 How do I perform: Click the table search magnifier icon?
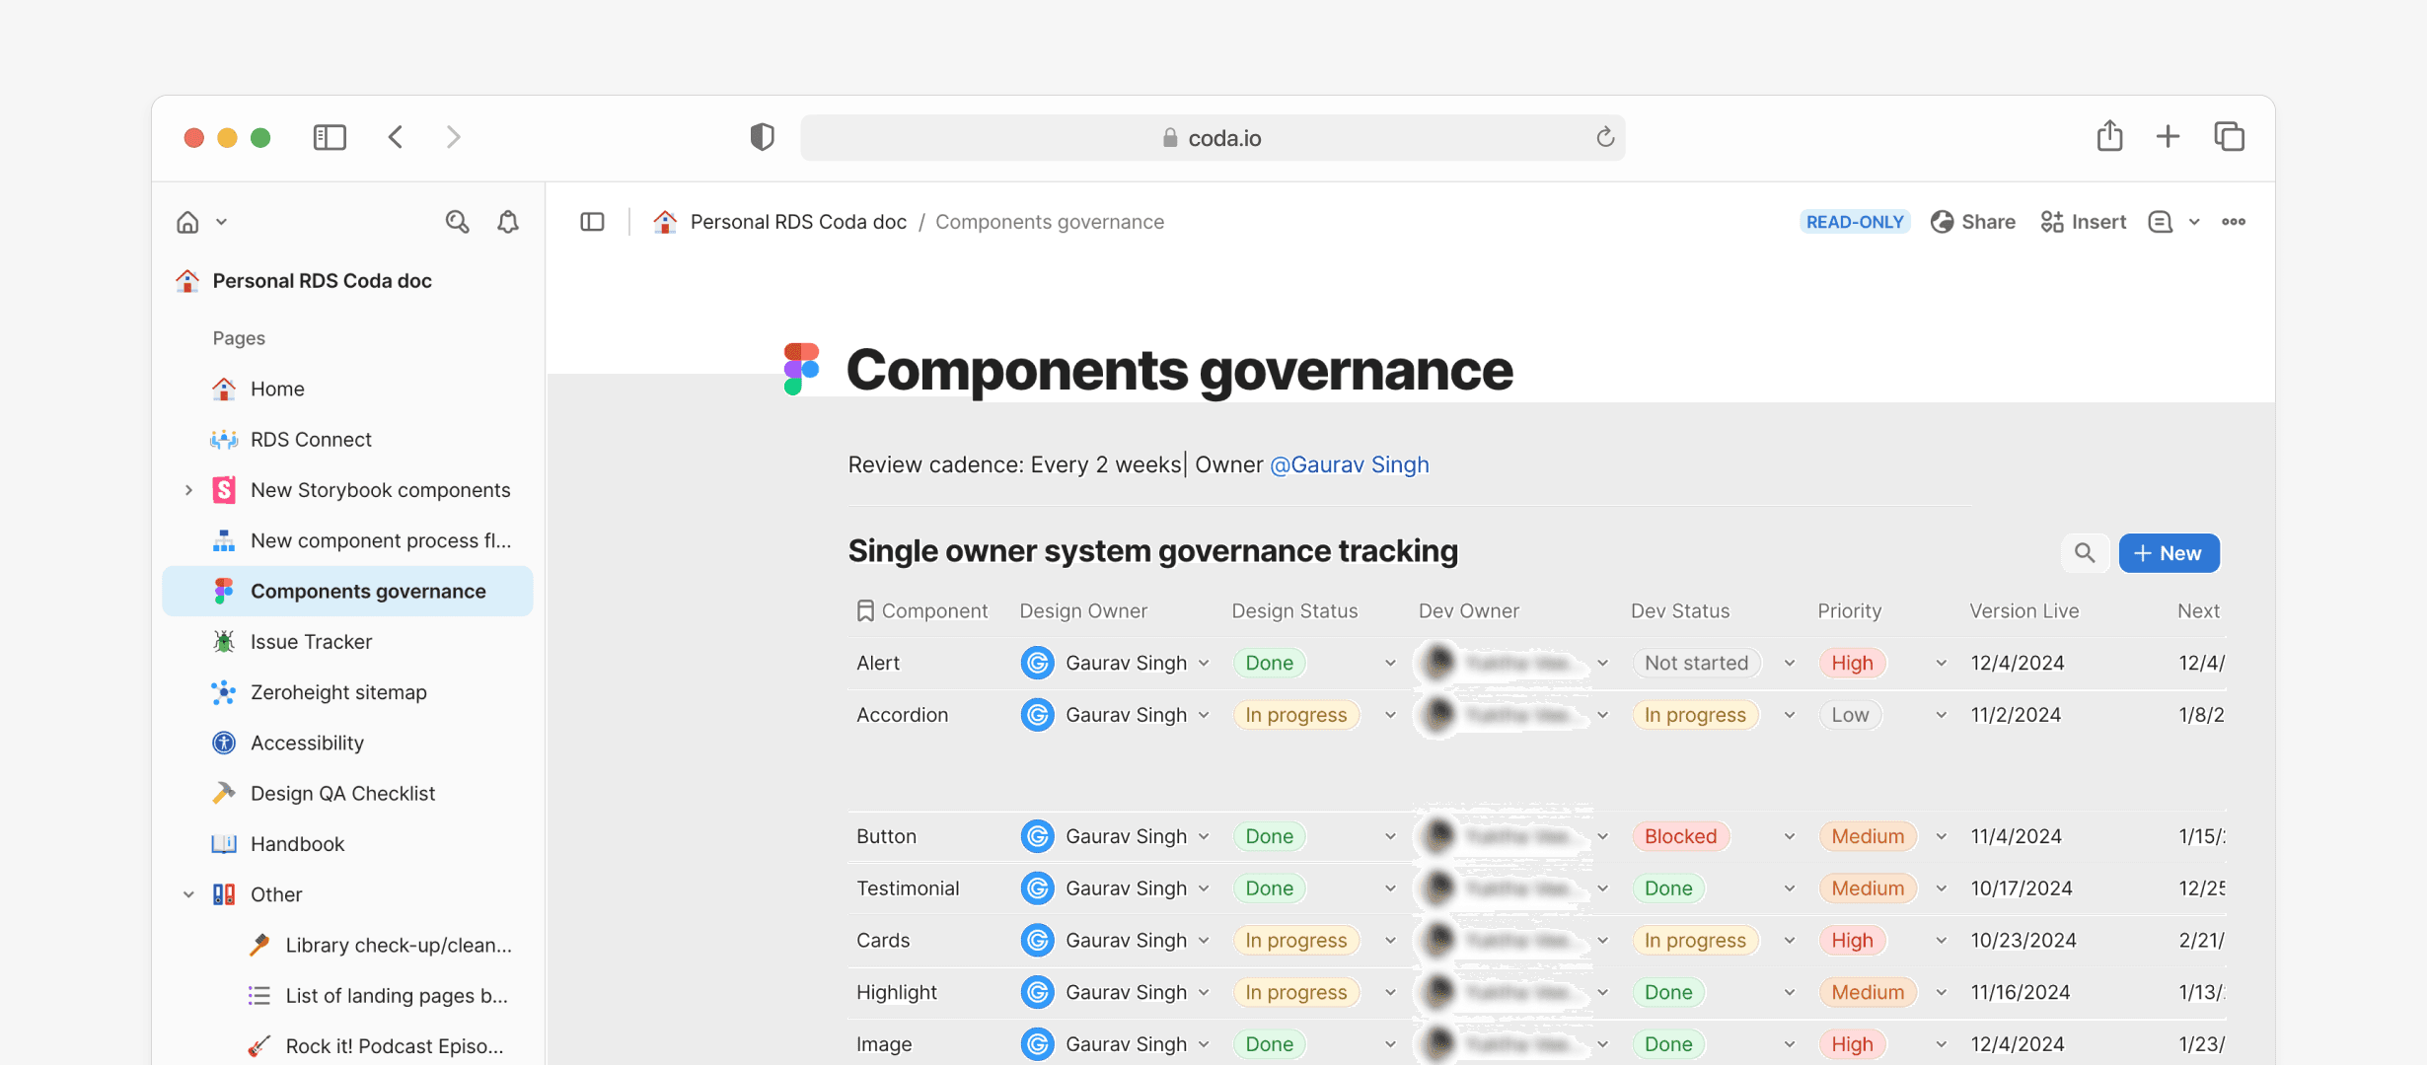[x=2085, y=553]
